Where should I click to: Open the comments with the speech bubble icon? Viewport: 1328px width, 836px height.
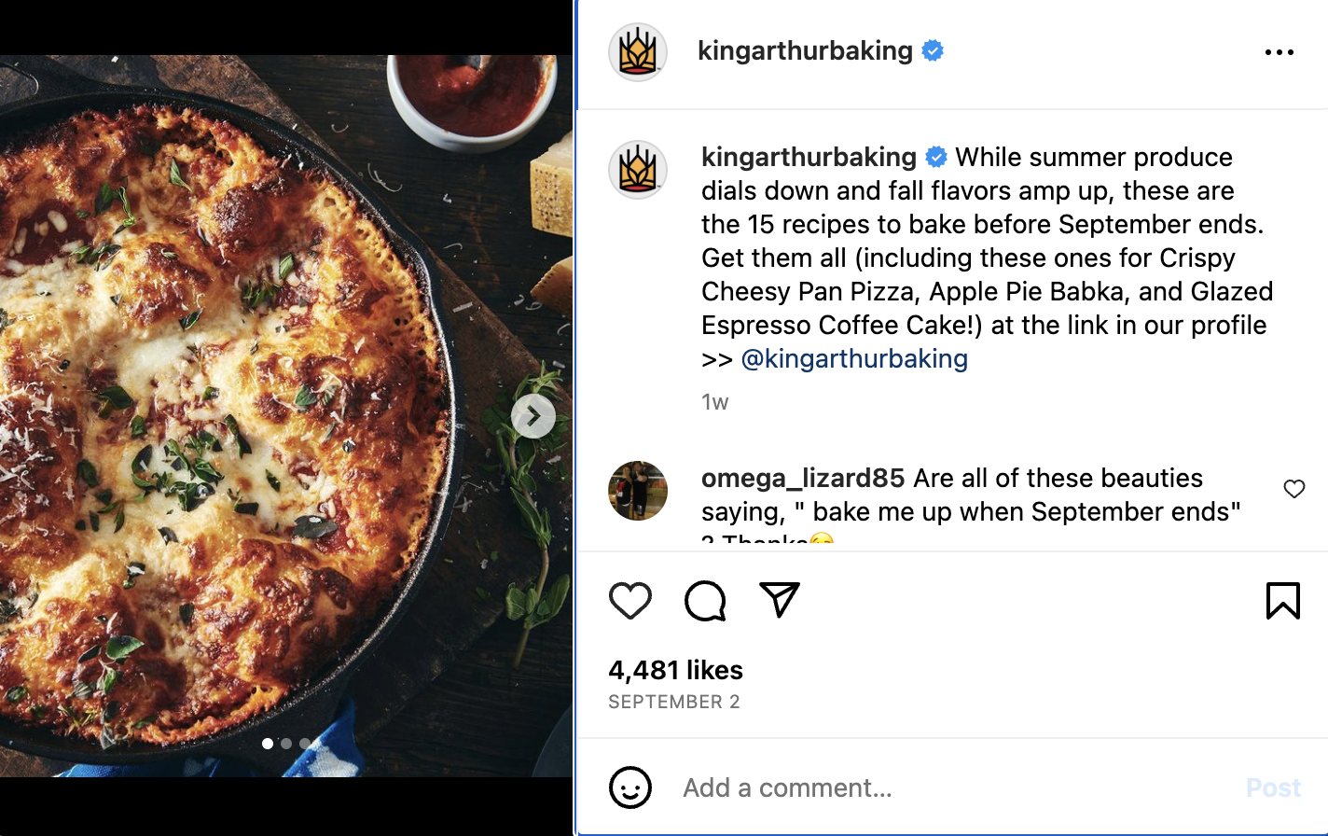pyautogui.click(x=706, y=601)
